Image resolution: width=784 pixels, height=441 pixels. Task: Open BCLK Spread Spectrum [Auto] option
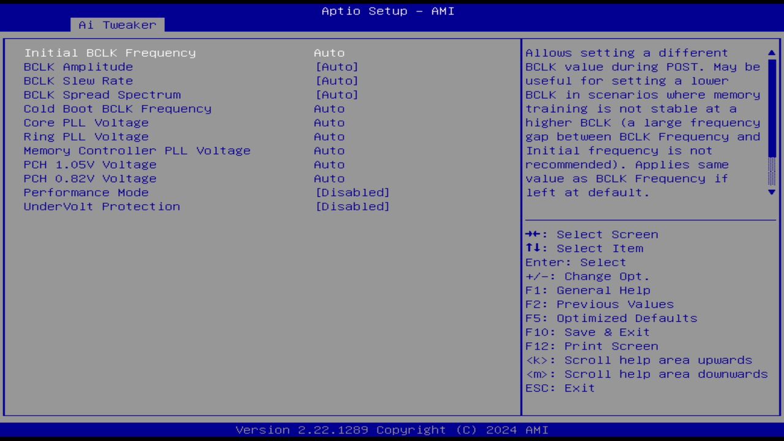tap(337, 95)
